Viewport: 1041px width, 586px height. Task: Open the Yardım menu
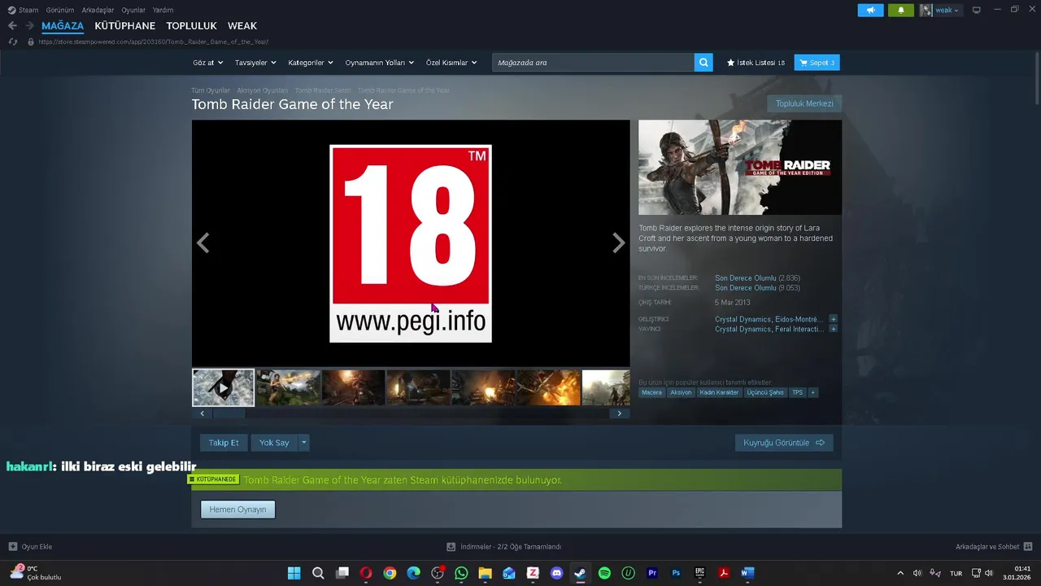[163, 10]
